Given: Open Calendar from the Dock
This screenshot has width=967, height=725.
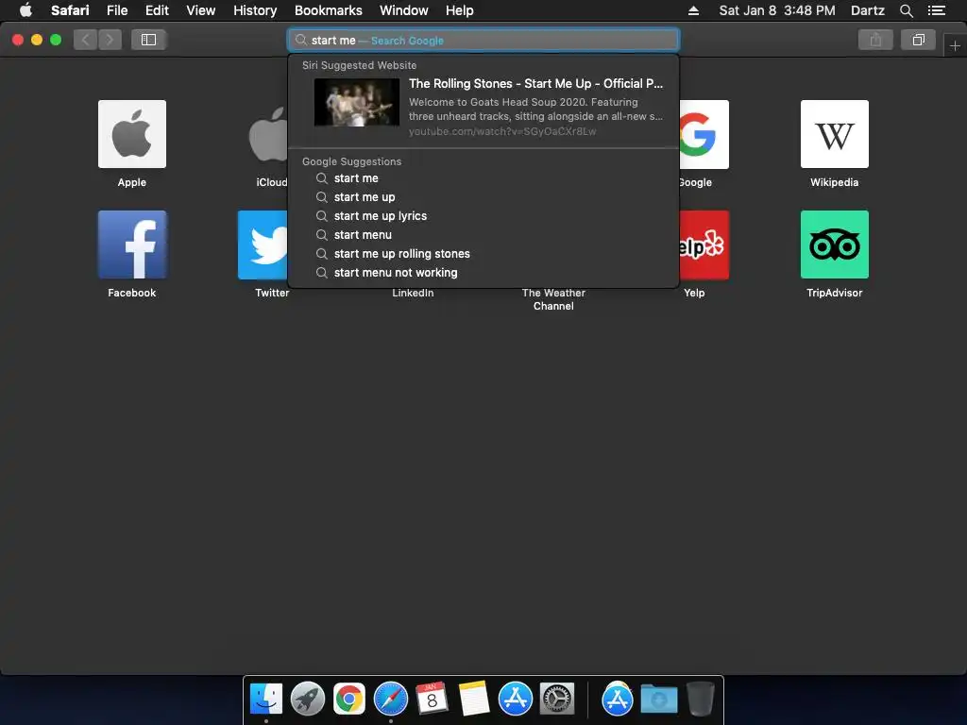Looking at the screenshot, I should 433,699.
